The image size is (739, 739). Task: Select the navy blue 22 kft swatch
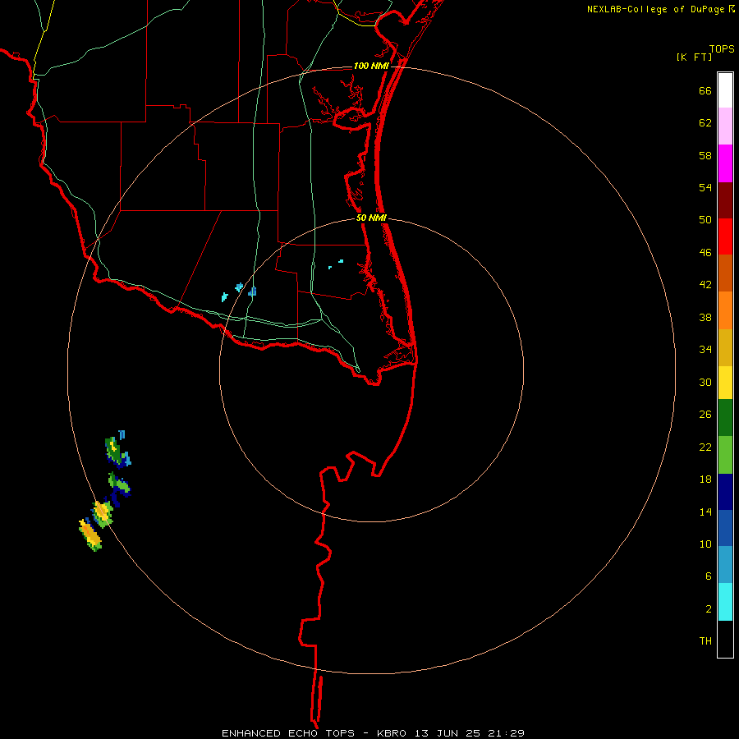pyautogui.click(x=725, y=492)
